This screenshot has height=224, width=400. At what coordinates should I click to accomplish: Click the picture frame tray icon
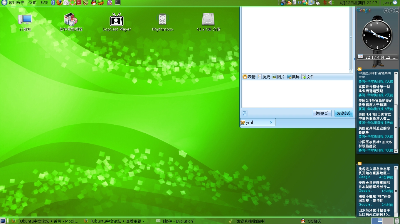click(x=311, y=3)
